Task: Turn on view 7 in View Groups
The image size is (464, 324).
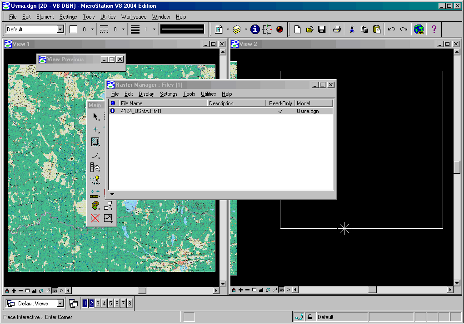Action: tap(124, 303)
